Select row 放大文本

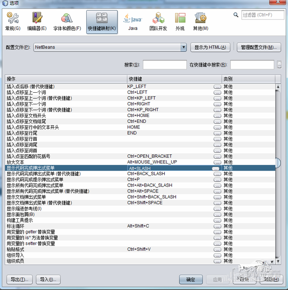pos(140,162)
